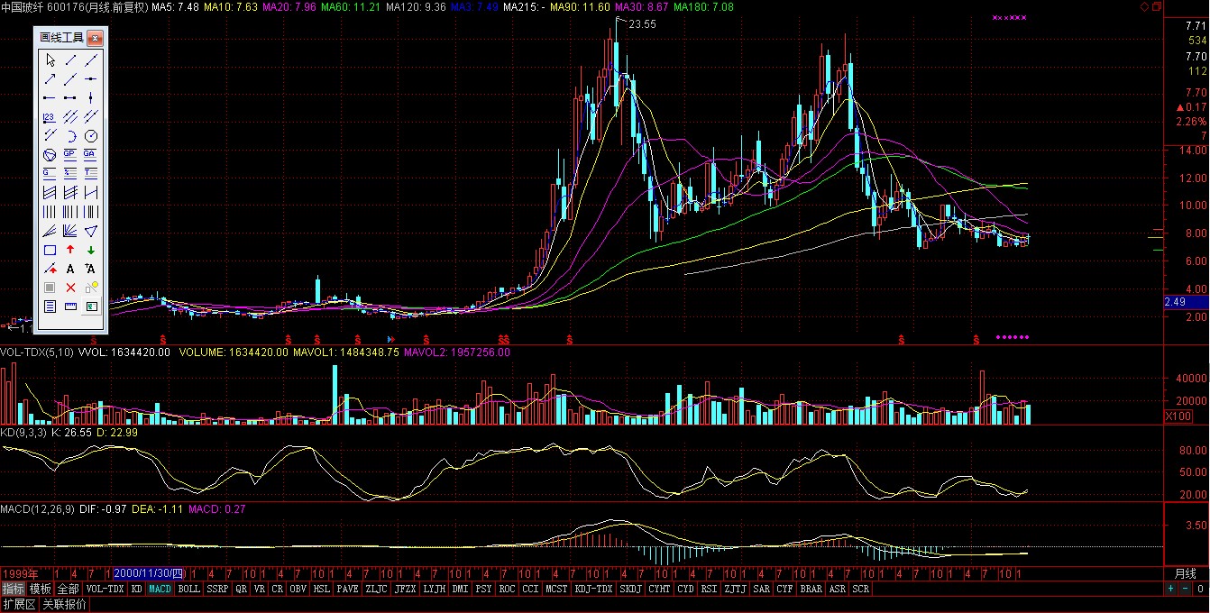Select the GA golden ratio tool
The height and width of the screenshot is (613, 1210).
[90, 154]
